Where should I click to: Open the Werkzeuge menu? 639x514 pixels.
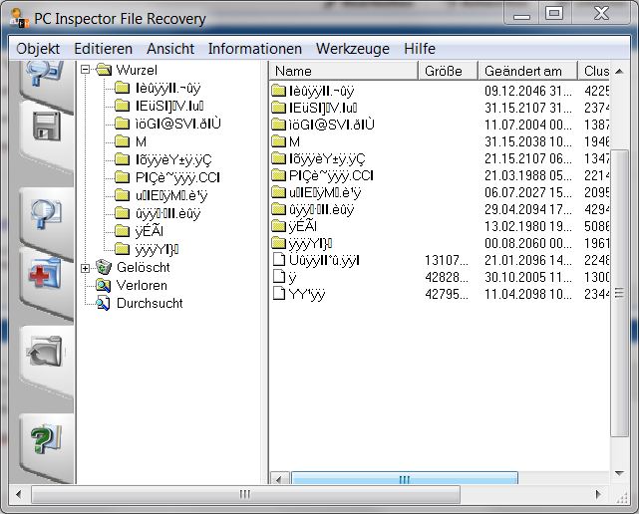coord(353,49)
